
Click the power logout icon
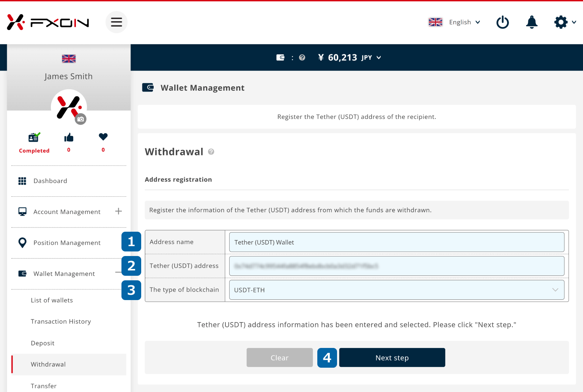coord(503,22)
